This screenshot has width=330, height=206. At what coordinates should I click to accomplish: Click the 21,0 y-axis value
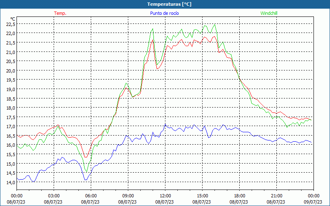(11, 52)
